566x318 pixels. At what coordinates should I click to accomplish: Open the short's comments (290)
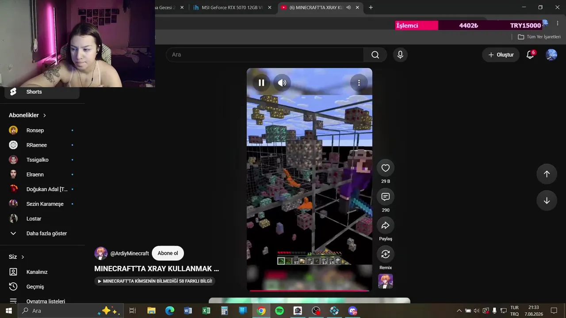(386, 197)
